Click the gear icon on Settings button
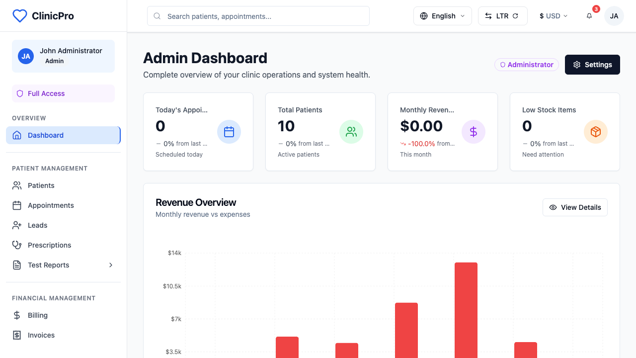Screen dimensions: 636x358 point(577,65)
